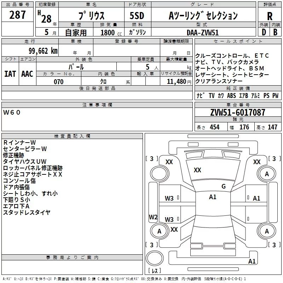Click the XX mark on the hood
Viewport: 283px width, 283px height.
pos(197,170)
